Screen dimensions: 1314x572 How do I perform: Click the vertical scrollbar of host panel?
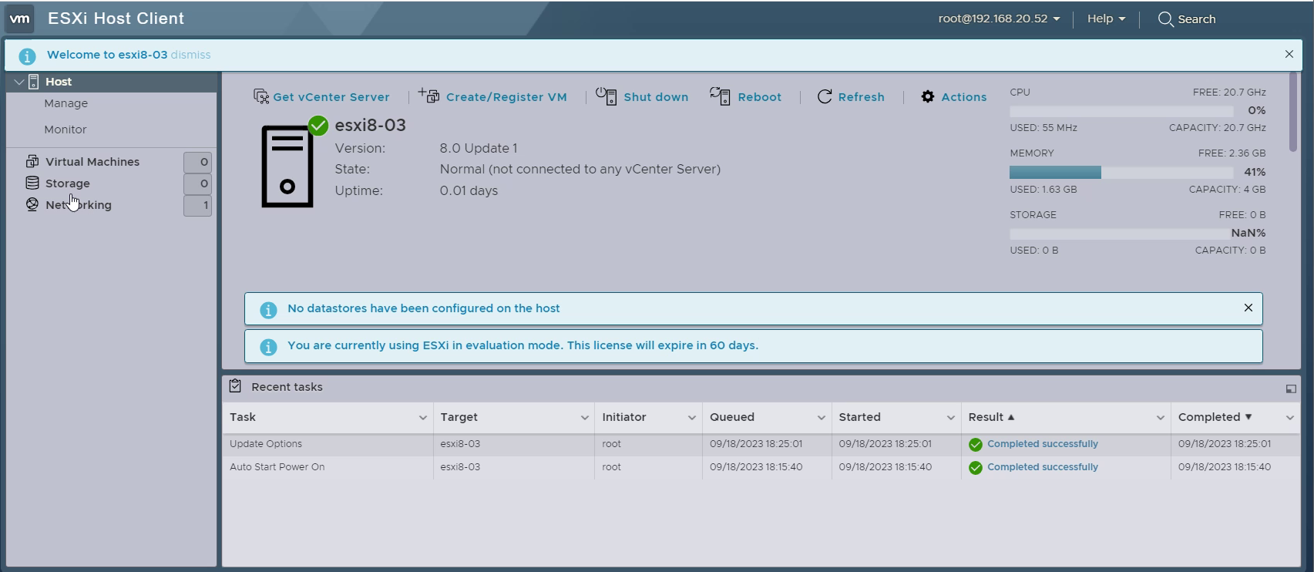pyautogui.click(x=1293, y=113)
